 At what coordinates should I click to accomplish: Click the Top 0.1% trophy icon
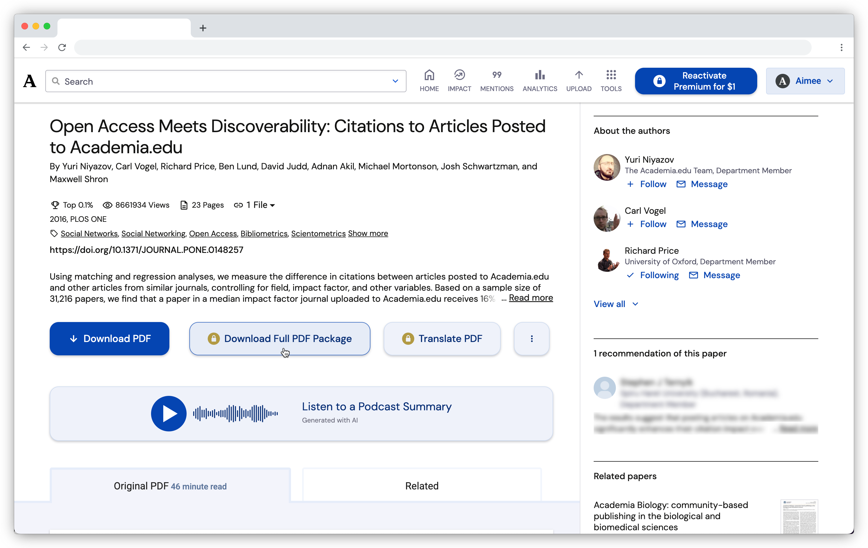click(55, 205)
